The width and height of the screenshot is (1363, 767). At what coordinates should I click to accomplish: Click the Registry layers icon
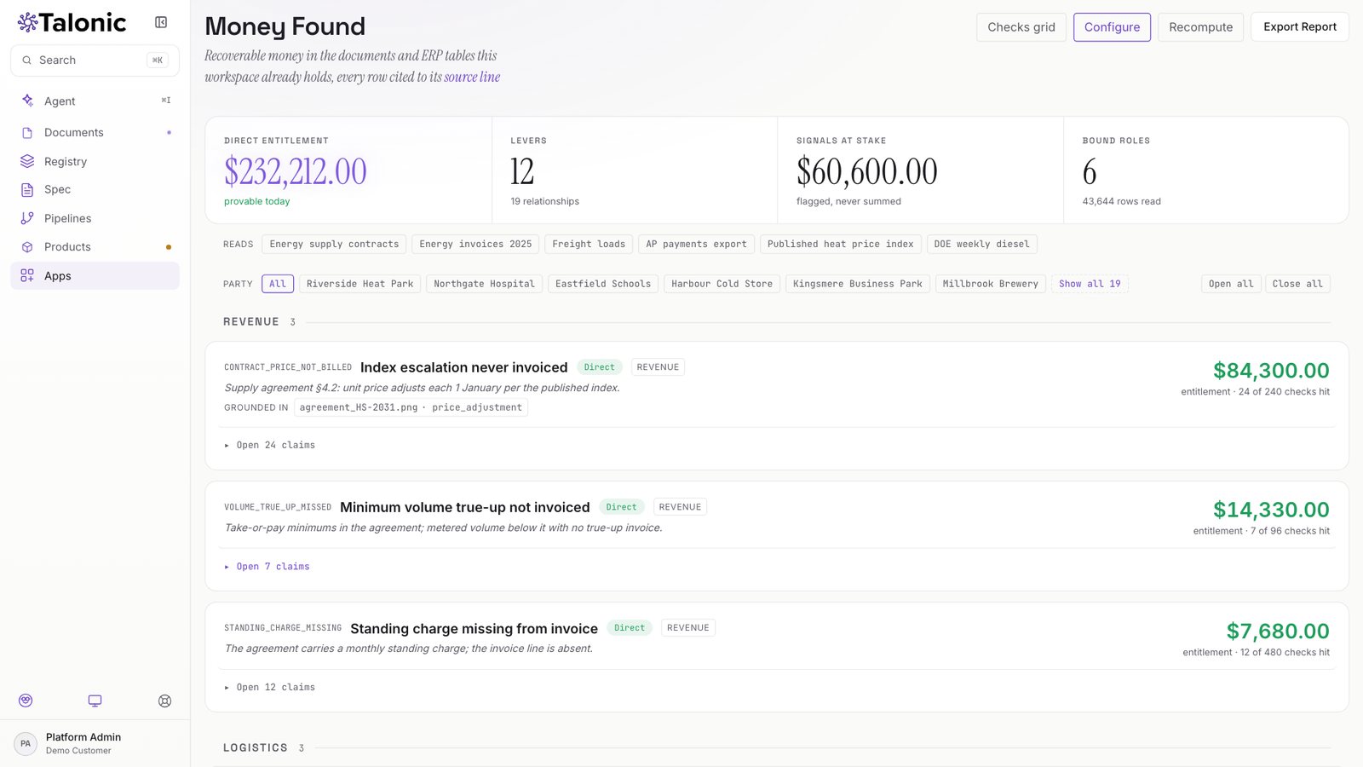point(27,161)
